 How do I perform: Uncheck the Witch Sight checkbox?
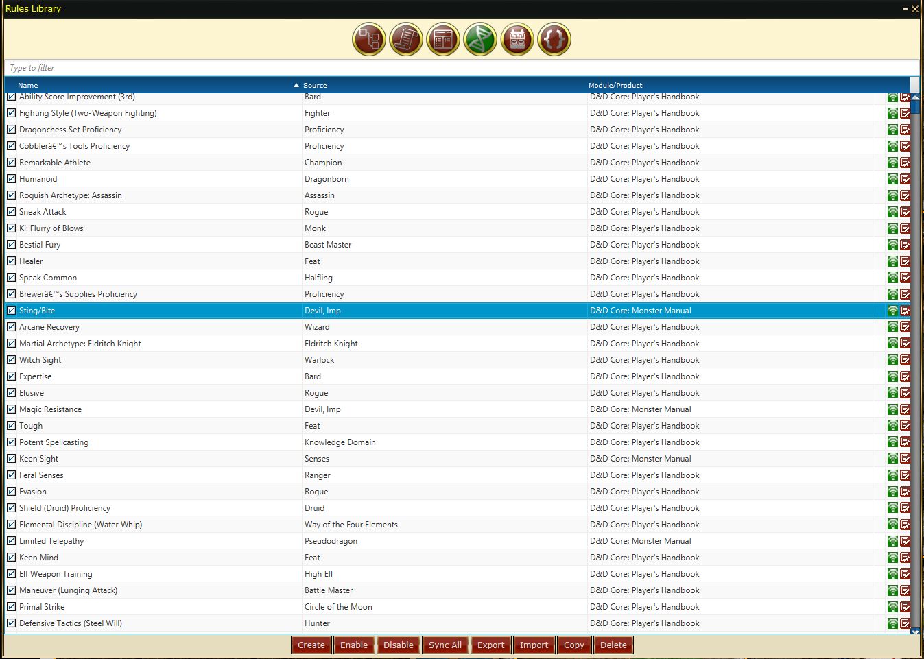coord(11,359)
